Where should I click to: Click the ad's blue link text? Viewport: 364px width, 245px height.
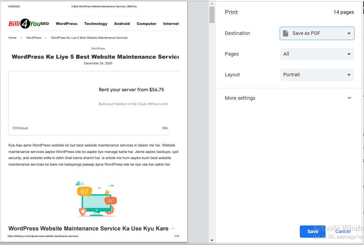(165, 128)
